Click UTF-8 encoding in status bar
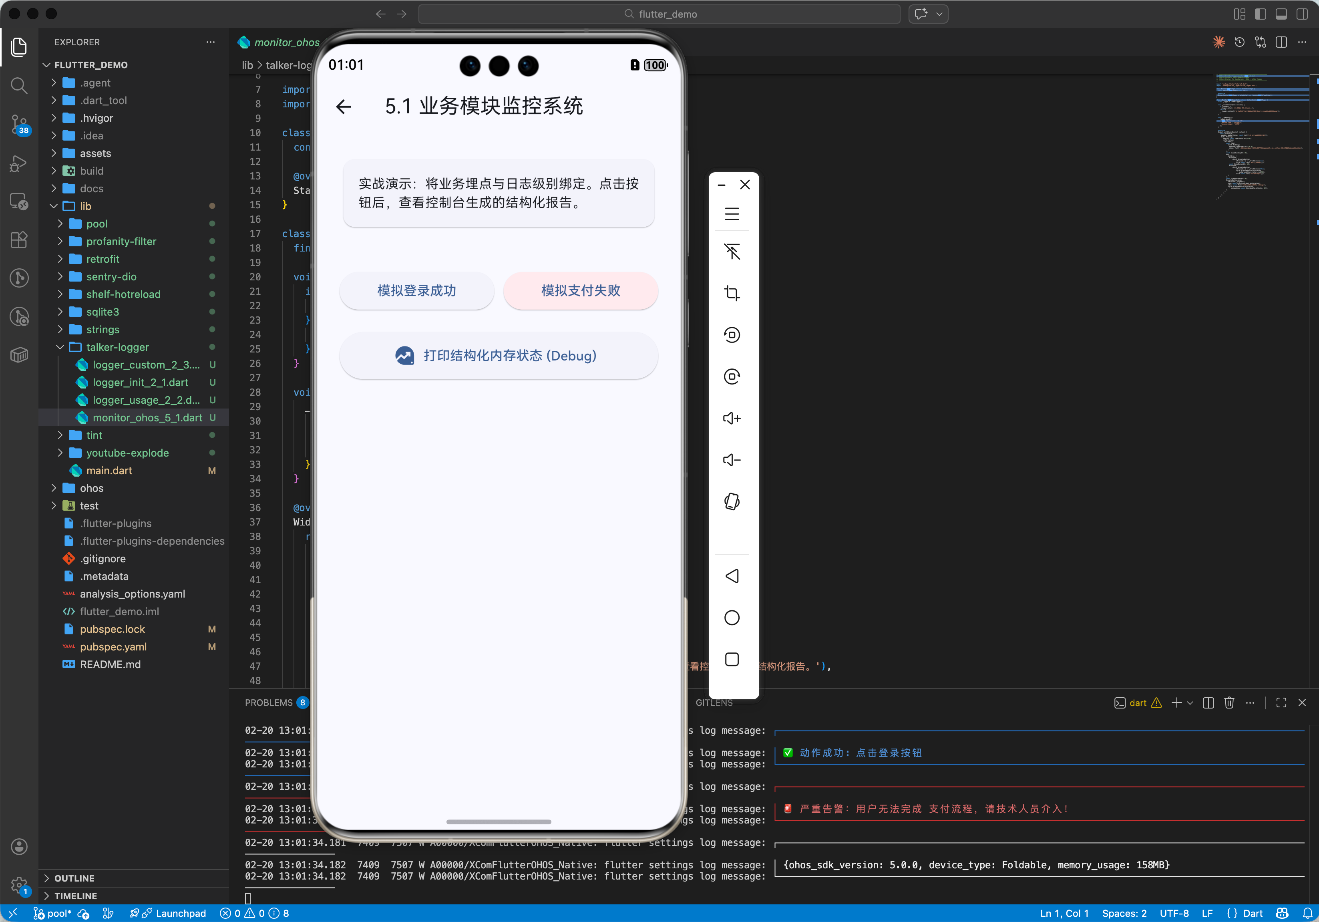Viewport: 1319px width, 922px height. (x=1174, y=913)
